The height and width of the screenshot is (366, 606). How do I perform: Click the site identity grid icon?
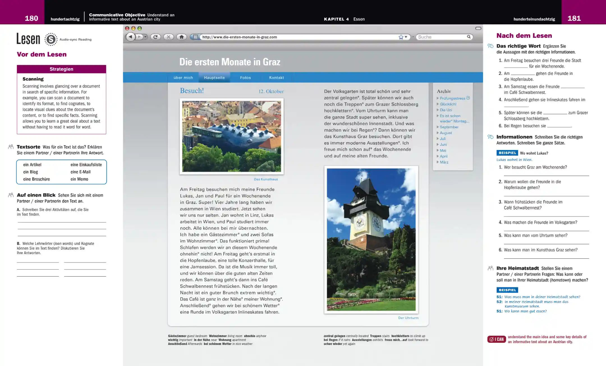195,37
